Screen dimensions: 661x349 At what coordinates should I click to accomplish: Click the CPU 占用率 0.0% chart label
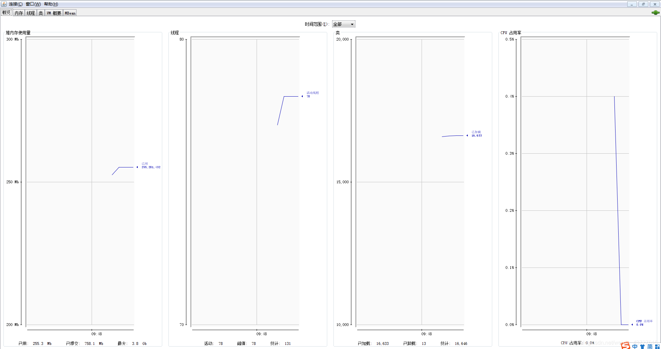(x=644, y=323)
